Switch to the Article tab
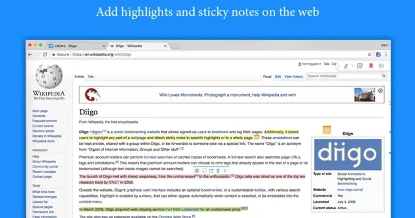 (79, 76)
